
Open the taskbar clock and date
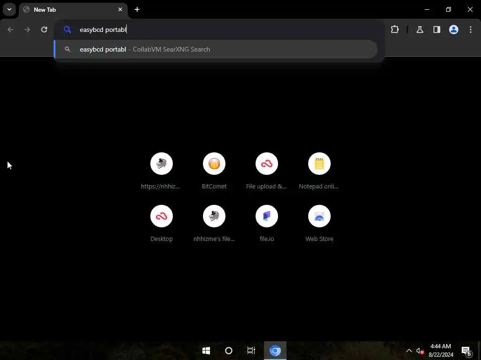pyautogui.click(x=441, y=351)
